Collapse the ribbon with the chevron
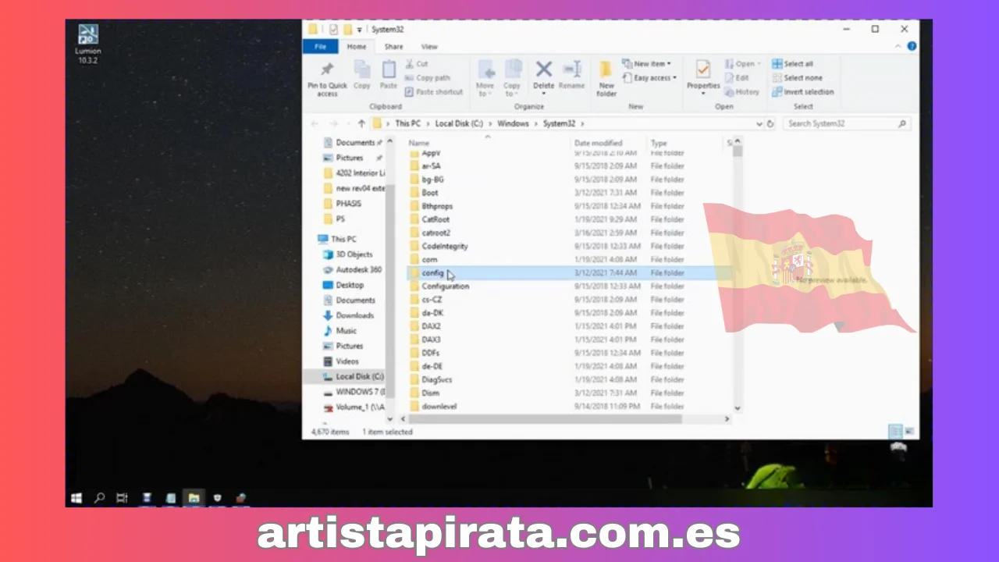999x562 pixels. (898, 47)
